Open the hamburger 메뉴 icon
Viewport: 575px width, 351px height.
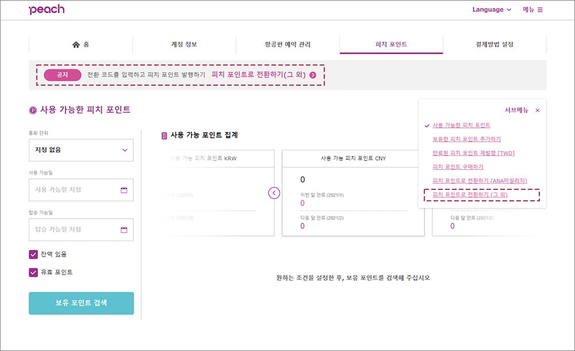pos(540,10)
